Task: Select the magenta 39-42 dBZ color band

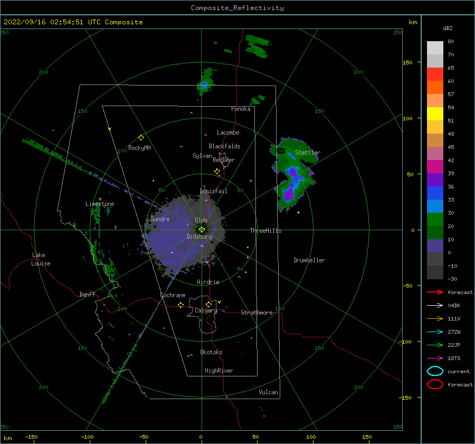Action: click(x=435, y=166)
